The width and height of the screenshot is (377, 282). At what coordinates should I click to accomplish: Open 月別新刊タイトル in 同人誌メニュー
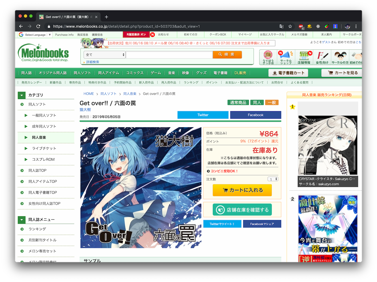coord(42,240)
